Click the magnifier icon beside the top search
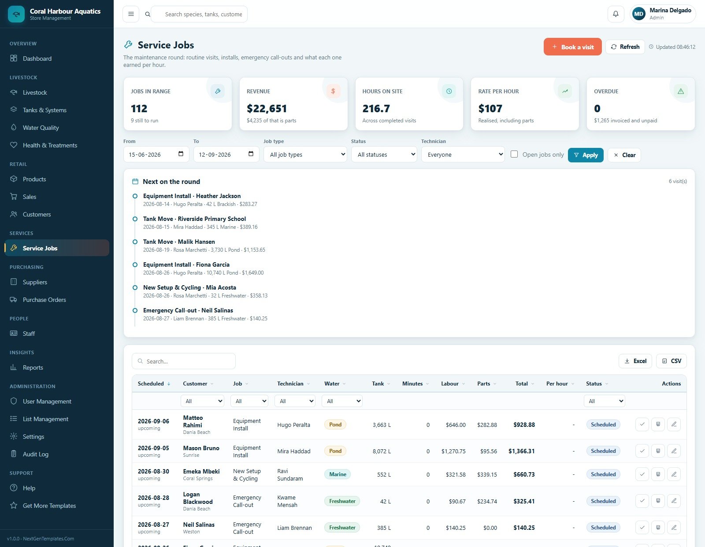 click(148, 14)
